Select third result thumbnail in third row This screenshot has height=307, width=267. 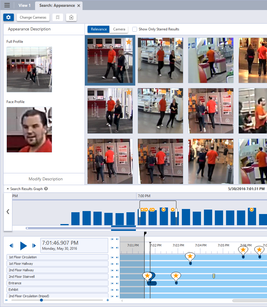(211, 161)
